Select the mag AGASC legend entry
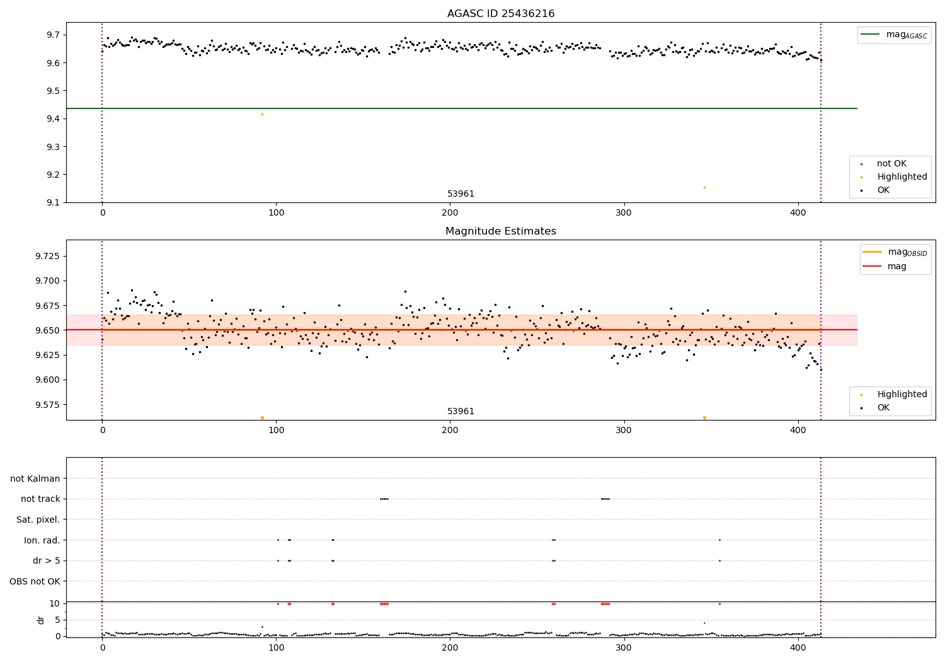Image resolution: width=945 pixels, height=662 pixels. click(x=894, y=35)
